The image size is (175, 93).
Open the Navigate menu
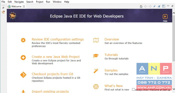click(x=19, y=2)
